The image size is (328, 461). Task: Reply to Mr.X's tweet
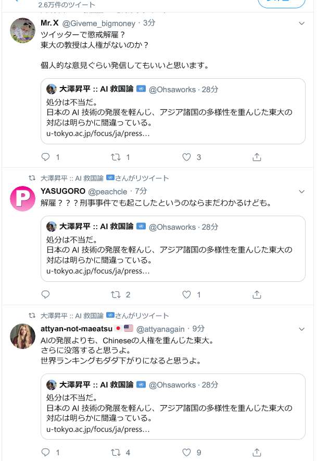click(x=46, y=157)
